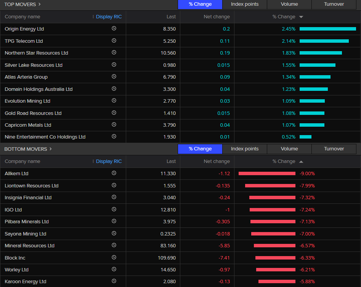The image size is (361, 287).
Task: Select Pilbara Minerals Ltd company name
Action: (x=27, y=221)
